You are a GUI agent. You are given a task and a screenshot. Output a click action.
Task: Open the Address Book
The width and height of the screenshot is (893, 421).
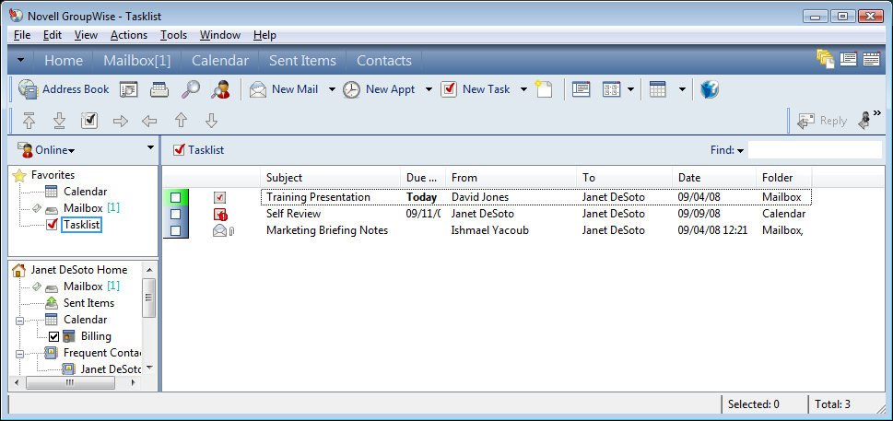click(64, 89)
